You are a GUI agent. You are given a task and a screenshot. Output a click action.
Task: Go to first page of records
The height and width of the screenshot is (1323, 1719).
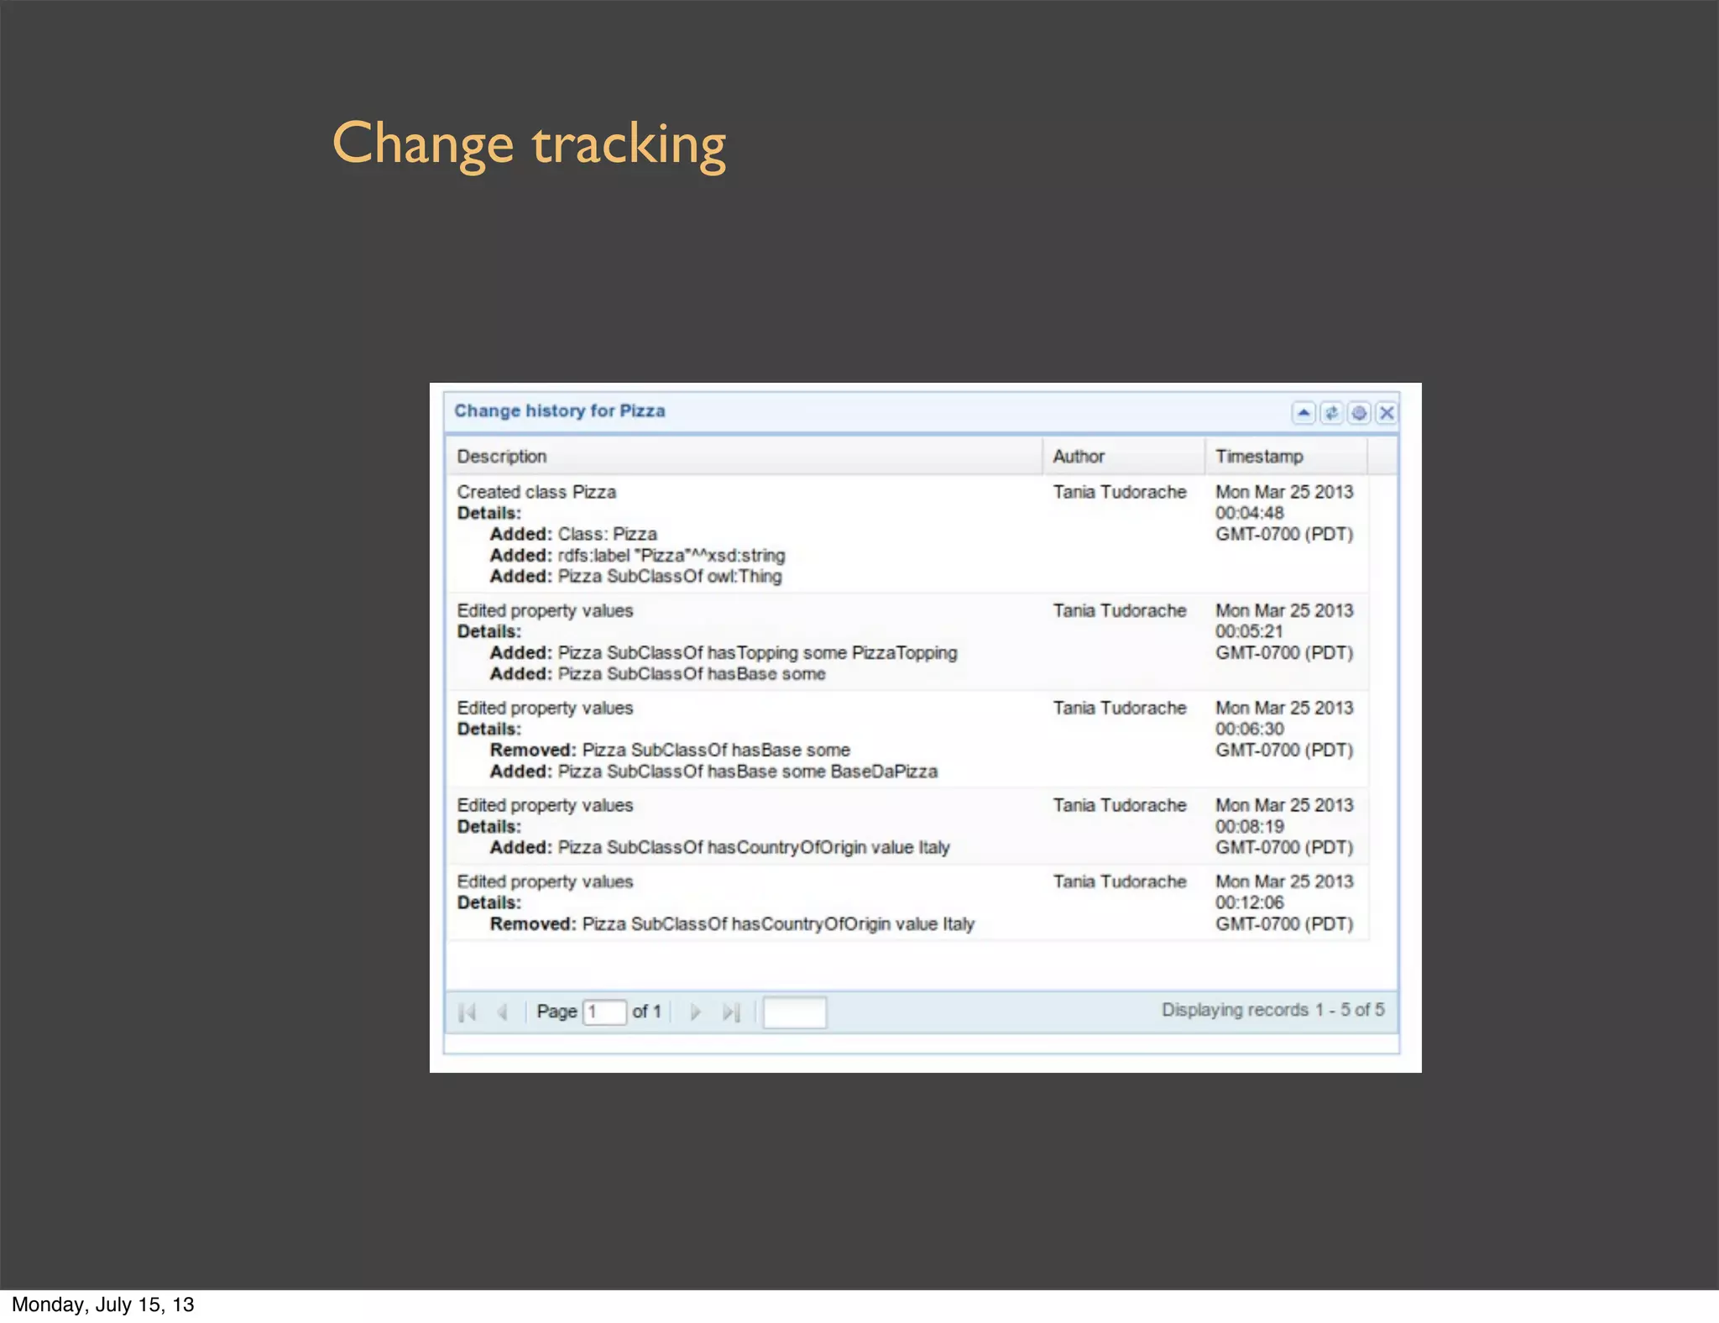tap(468, 1012)
